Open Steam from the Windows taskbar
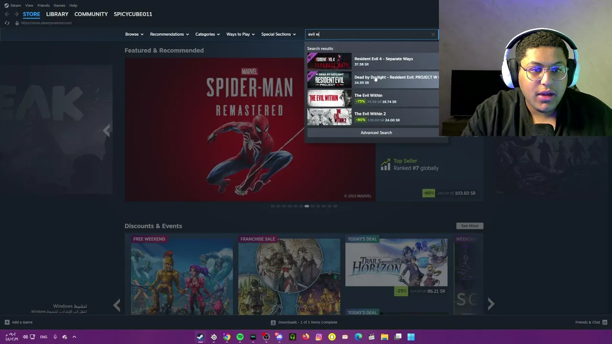The width and height of the screenshot is (612, 344). pos(200,337)
